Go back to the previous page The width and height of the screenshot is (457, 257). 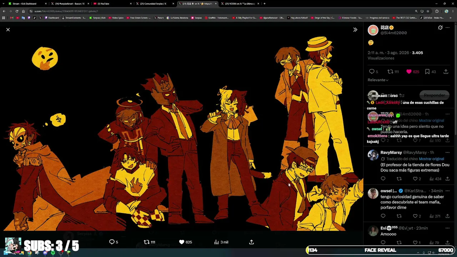[x=5, y=11]
